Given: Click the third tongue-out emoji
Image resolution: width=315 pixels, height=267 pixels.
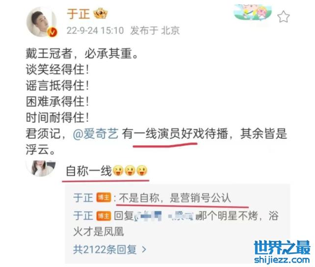Looking at the screenshot, I should 142,171.
